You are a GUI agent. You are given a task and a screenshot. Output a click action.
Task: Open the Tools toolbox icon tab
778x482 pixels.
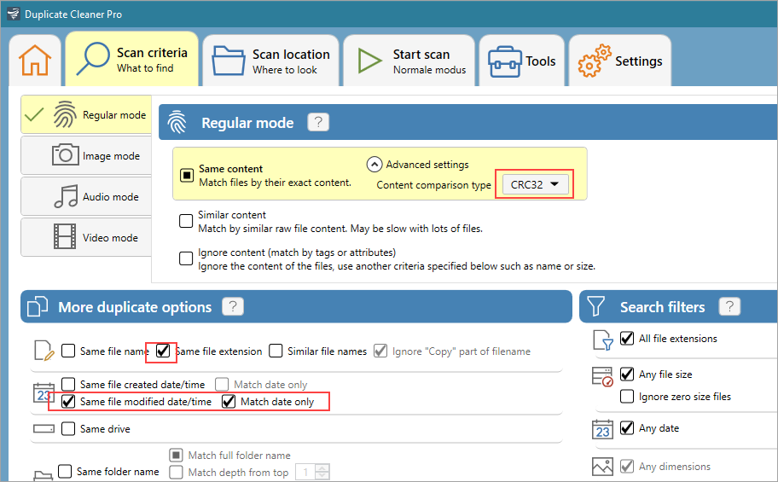click(x=521, y=61)
